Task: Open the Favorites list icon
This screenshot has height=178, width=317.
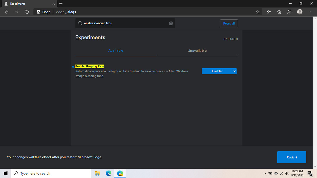Action: 269,12
